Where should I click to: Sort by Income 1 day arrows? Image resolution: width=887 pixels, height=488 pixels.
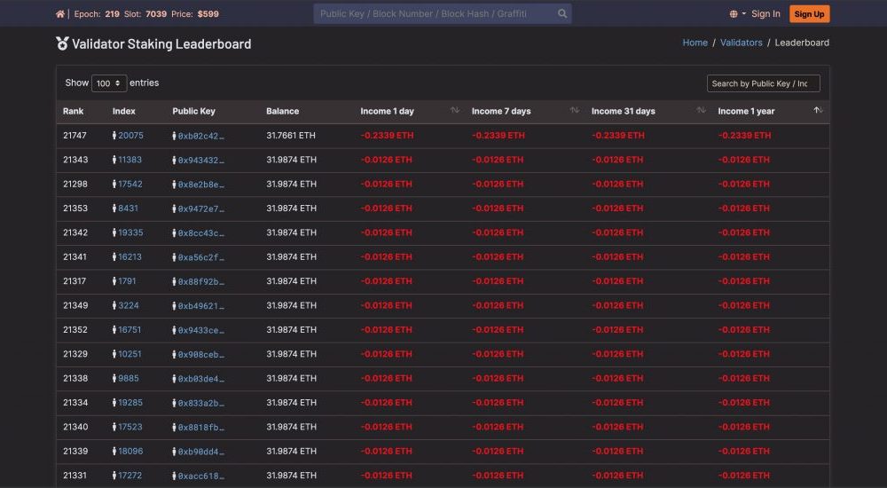(455, 110)
